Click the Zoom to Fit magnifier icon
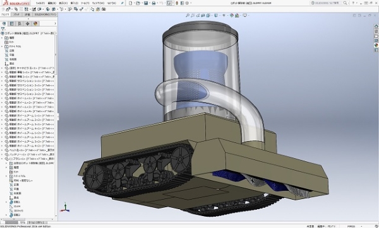The image size is (379, 228). (188, 15)
